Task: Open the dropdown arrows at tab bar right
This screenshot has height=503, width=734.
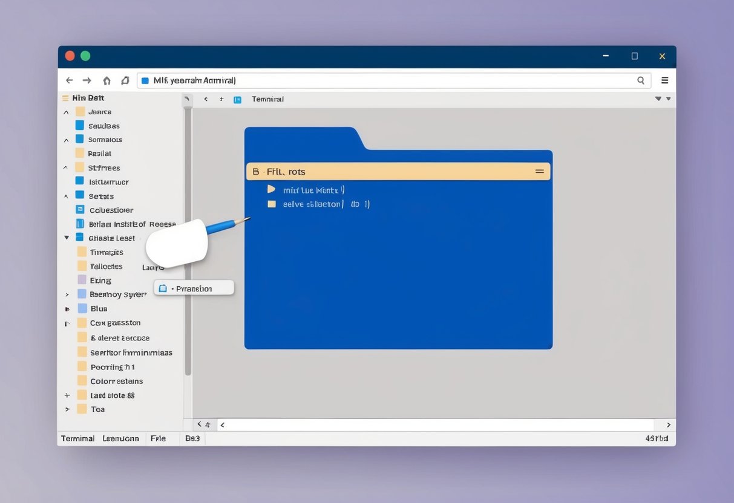Action: (x=663, y=99)
